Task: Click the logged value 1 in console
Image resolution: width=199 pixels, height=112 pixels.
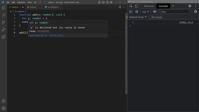Action: tap(133, 22)
